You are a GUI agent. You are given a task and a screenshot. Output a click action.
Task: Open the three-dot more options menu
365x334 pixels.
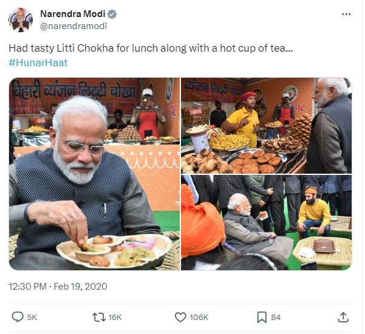click(346, 14)
